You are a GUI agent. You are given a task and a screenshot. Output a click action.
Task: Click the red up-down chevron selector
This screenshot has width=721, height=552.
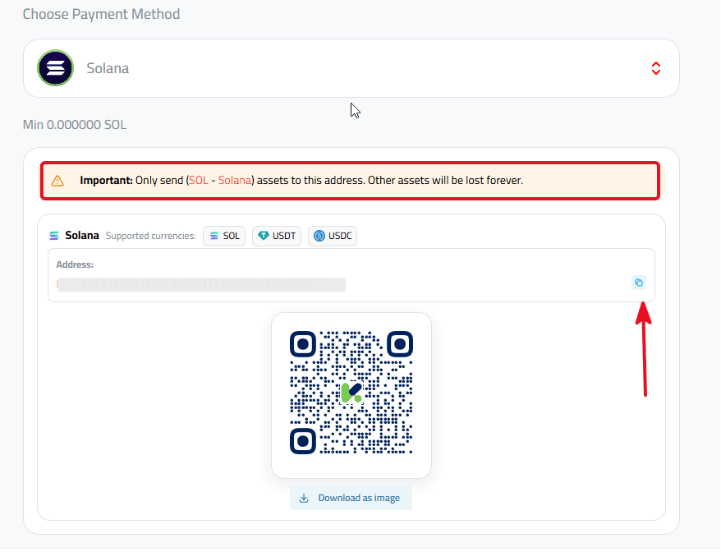pos(655,68)
